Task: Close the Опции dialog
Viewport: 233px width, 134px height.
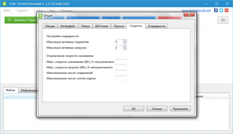Action: (x=189, y=14)
